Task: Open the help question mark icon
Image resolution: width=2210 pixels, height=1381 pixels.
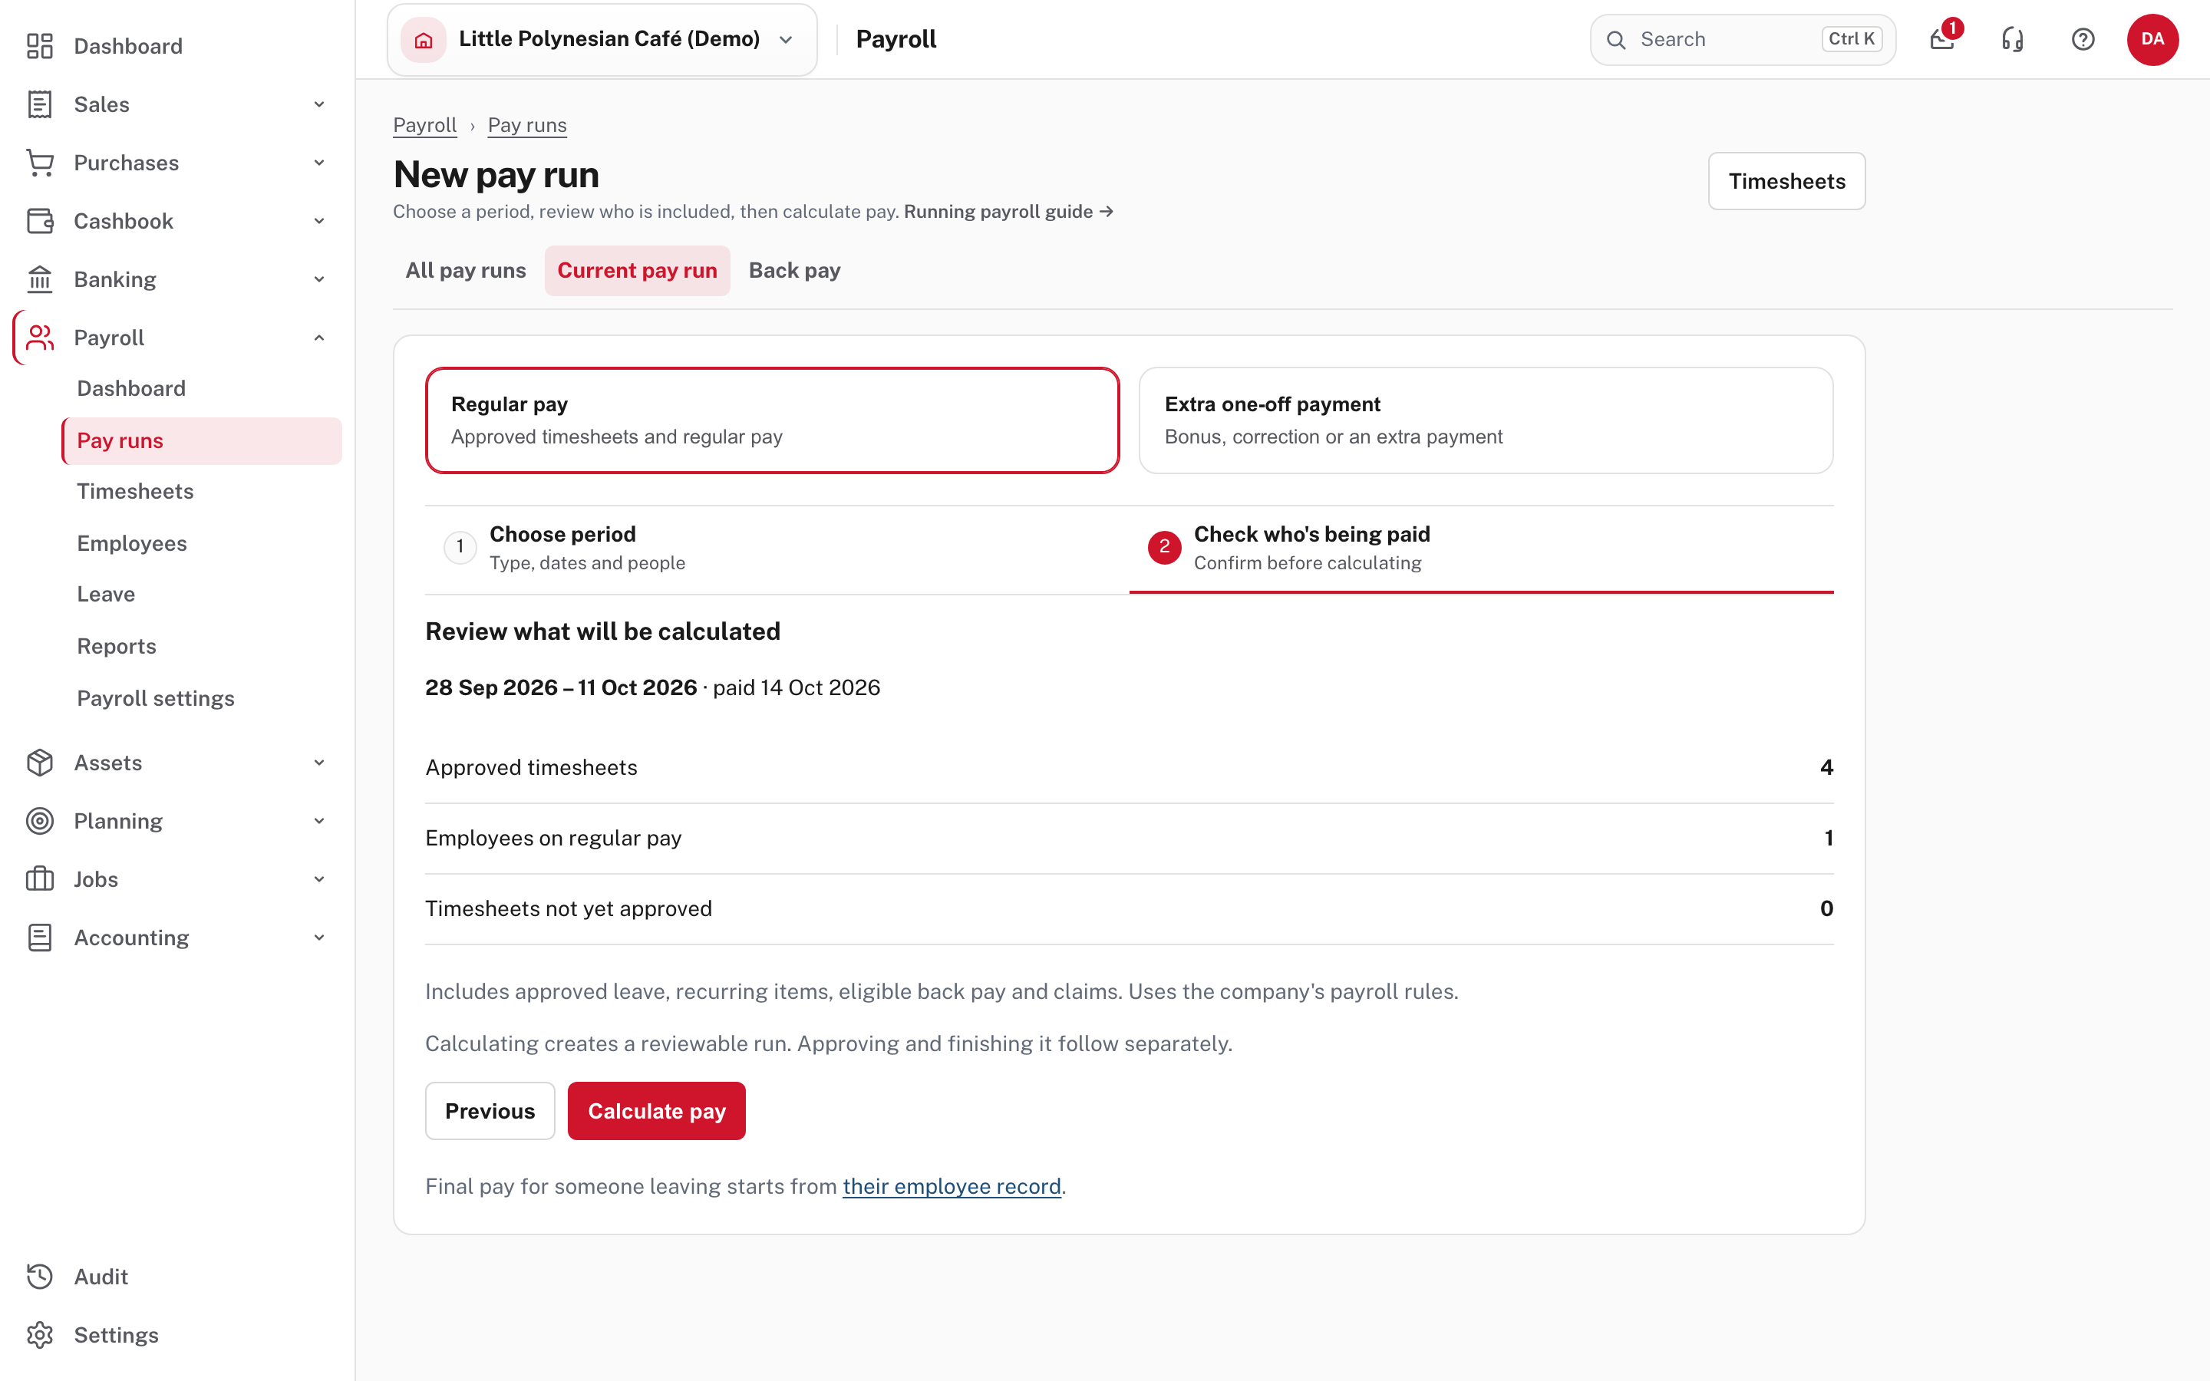Action: click(2083, 39)
